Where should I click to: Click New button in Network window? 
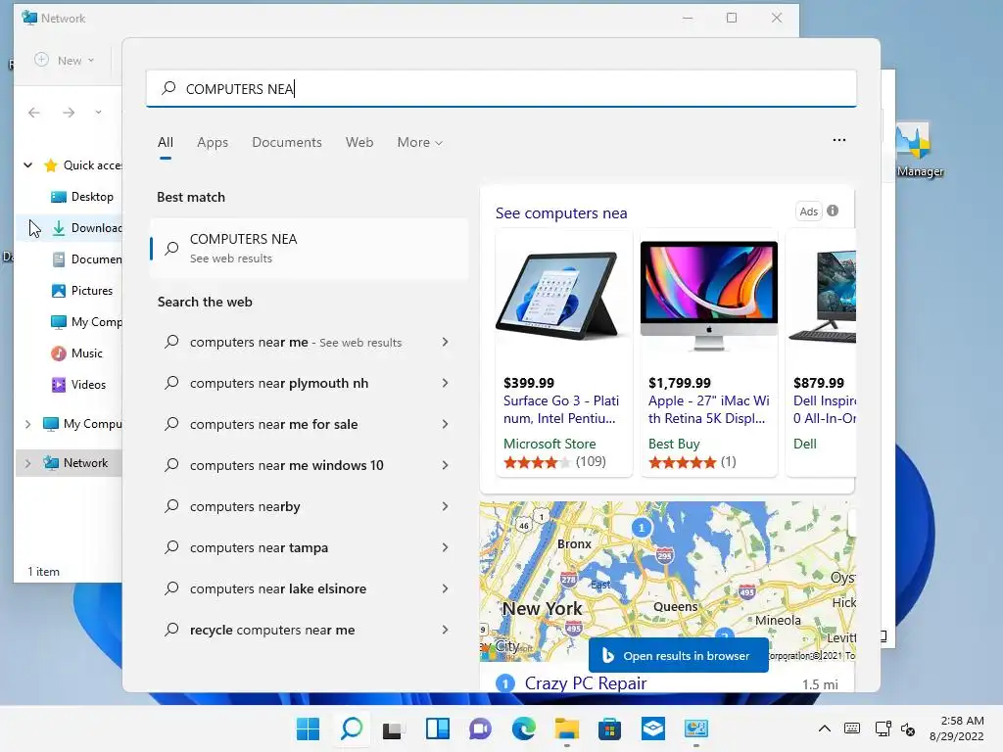[x=64, y=60]
